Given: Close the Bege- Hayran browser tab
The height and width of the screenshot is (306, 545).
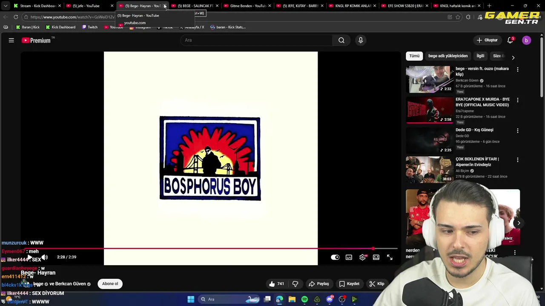Looking at the screenshot, I should coord(164,6).
